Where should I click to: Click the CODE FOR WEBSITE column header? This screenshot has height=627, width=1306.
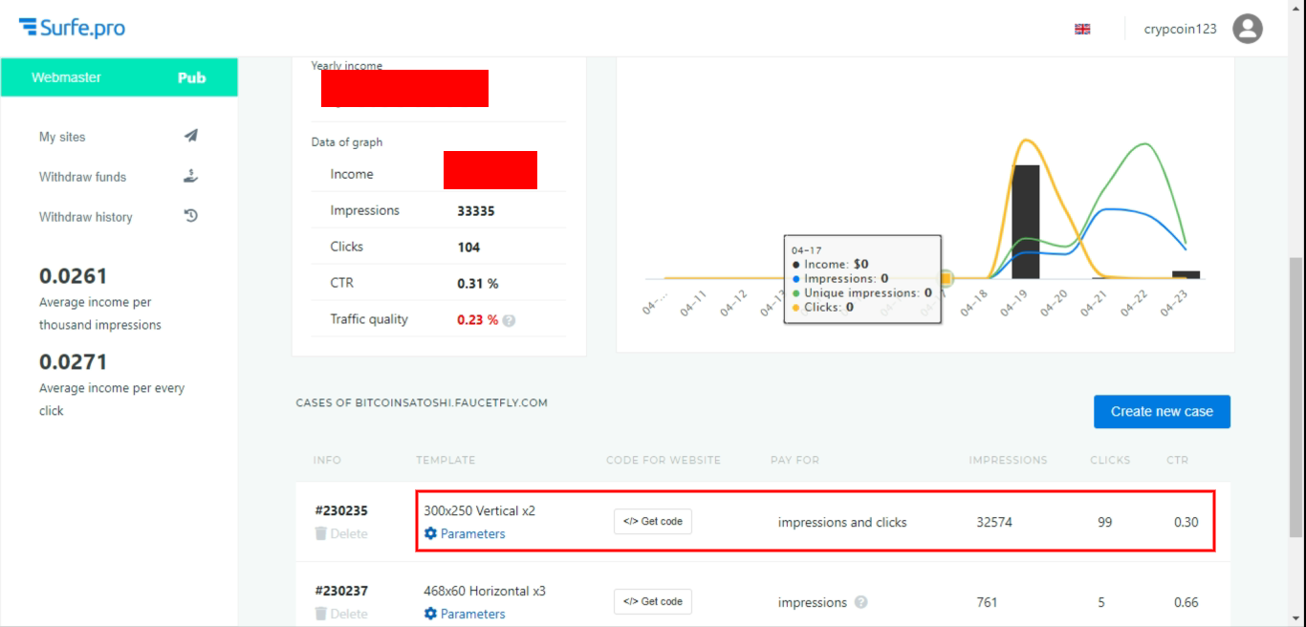[664, 461]
